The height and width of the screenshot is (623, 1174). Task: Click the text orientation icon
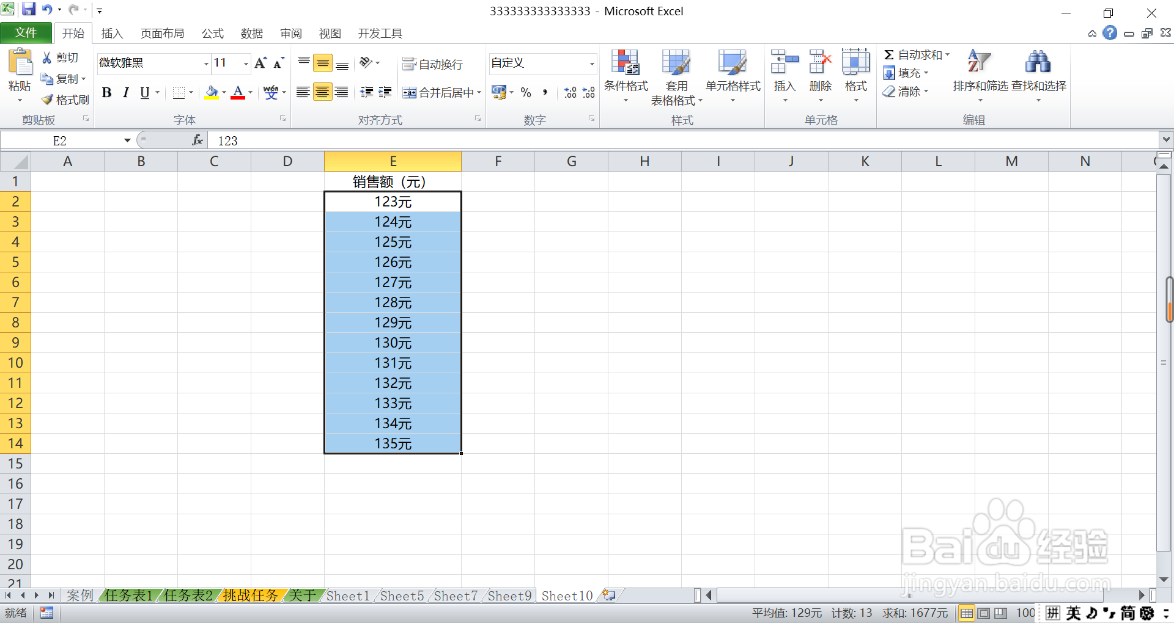click(x=366, y=62)
